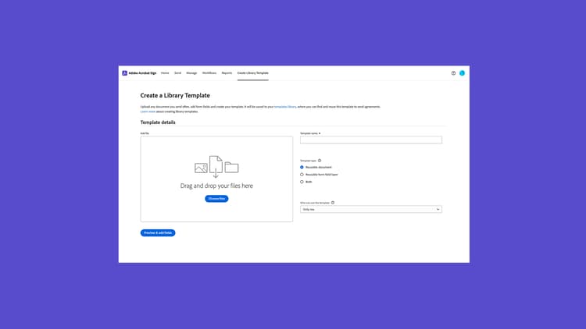Click the Template details section heading

(x=158, y=122)
